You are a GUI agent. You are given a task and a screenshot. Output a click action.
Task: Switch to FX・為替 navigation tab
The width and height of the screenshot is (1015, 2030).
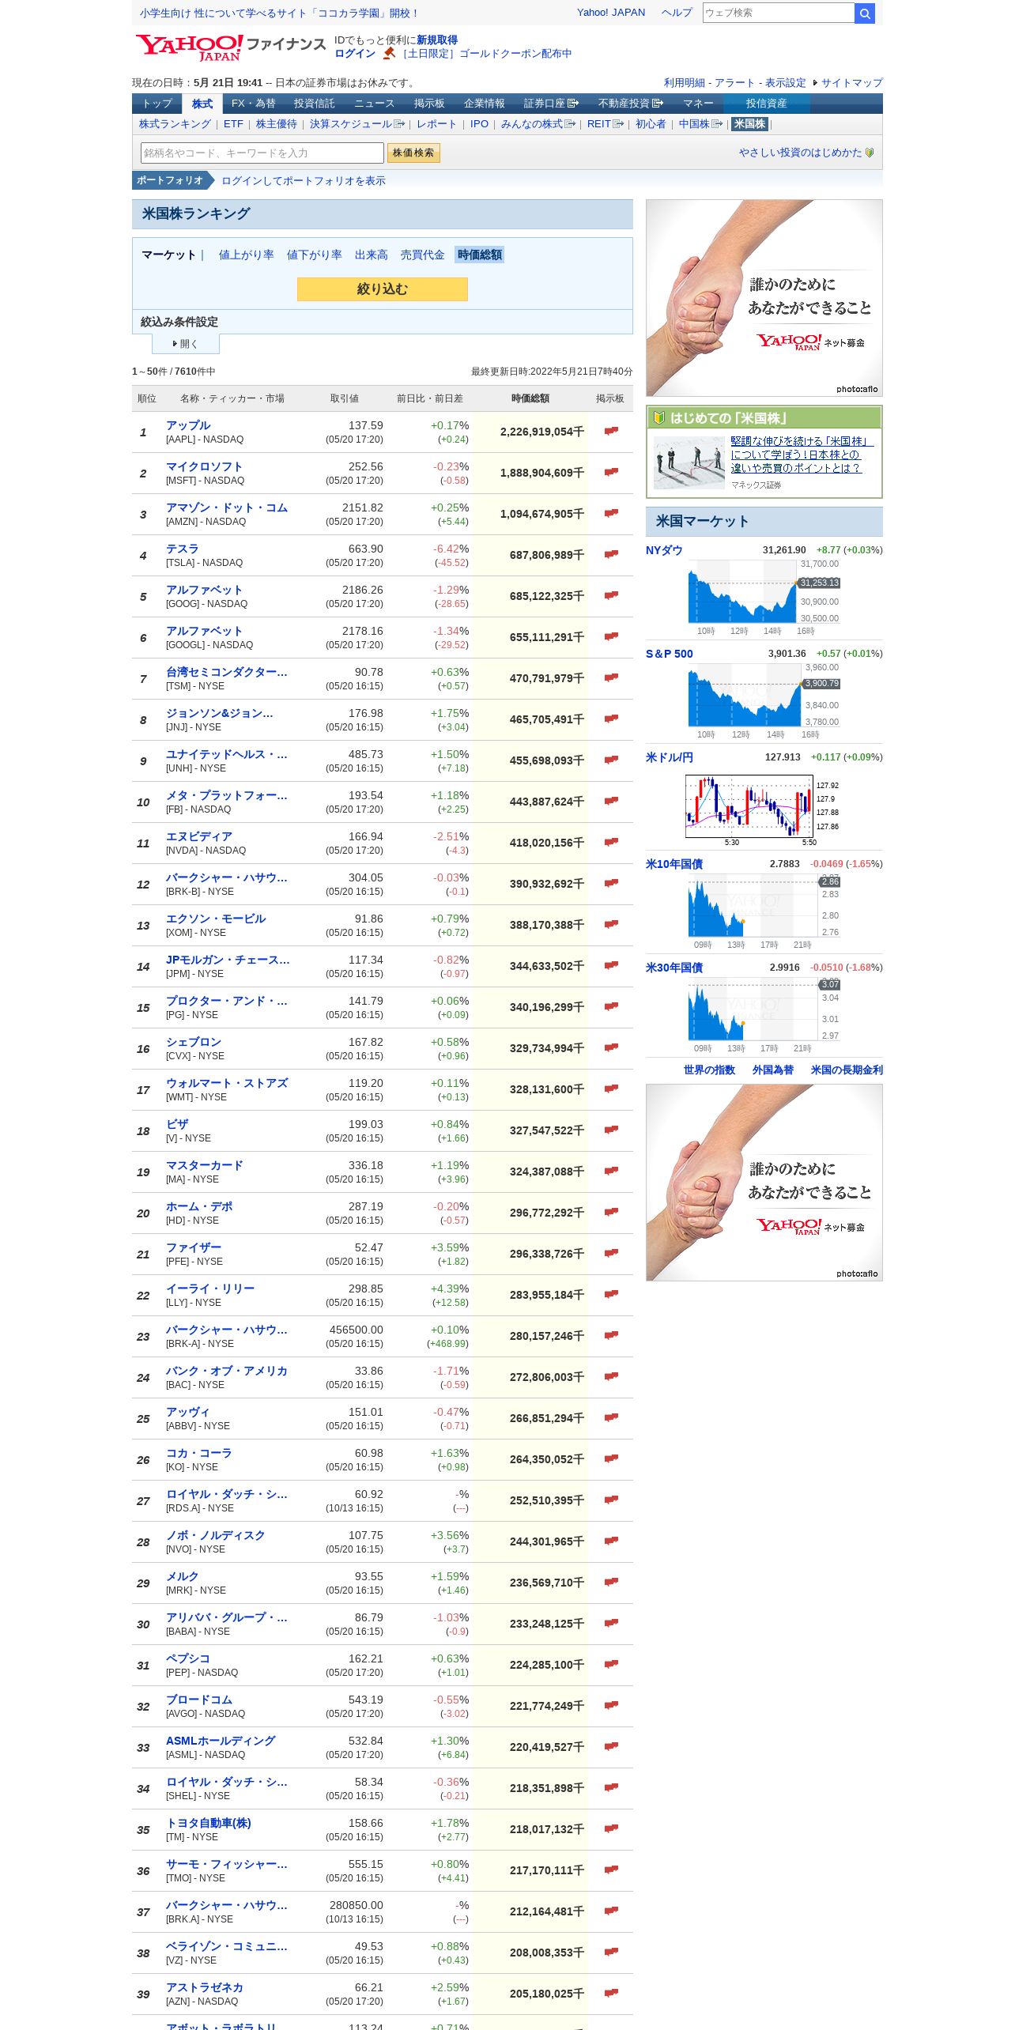point(253,104)
